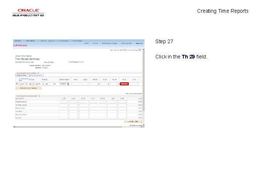Click the first day field in Vacation row

point(64,118)
